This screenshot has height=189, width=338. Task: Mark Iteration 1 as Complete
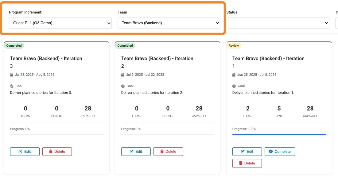(280, 151)
